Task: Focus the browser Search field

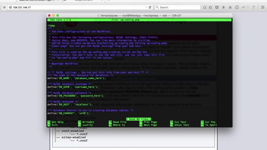Action: 178,7
